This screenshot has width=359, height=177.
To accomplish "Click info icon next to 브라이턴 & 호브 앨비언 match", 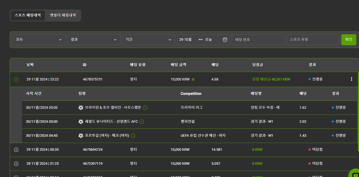I will pos(145,108).
